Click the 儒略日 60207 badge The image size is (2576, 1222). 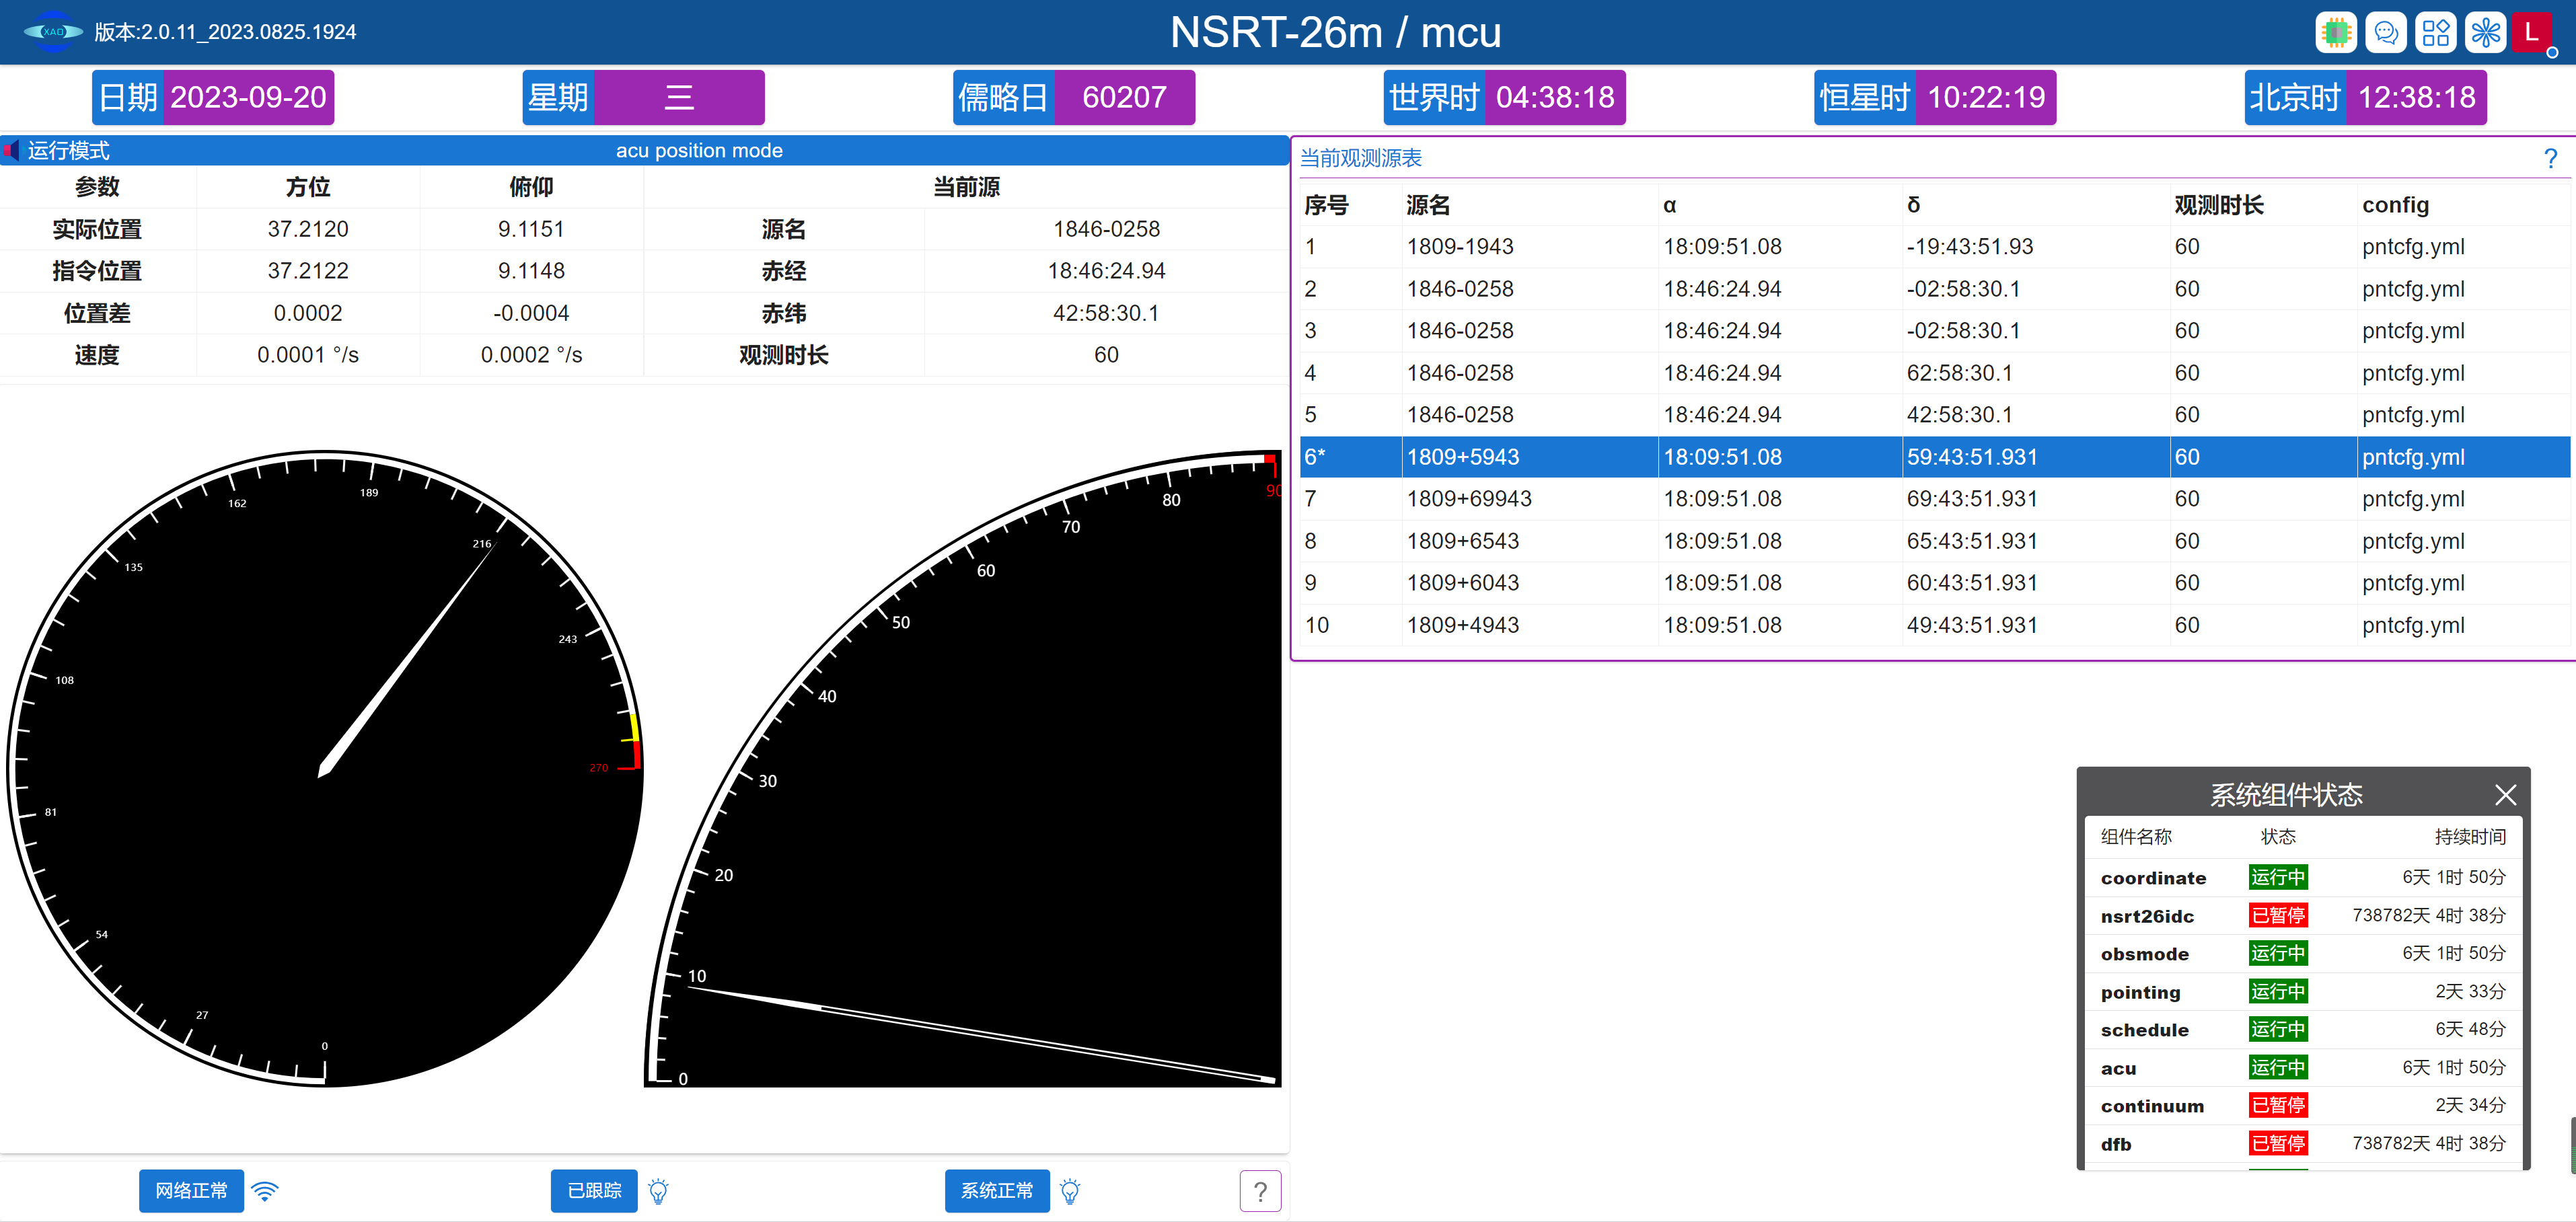coord(1074,97)
